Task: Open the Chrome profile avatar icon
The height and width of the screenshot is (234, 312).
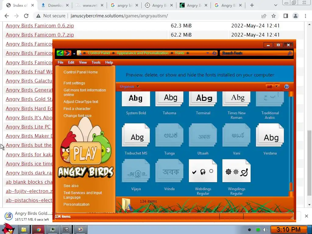Action: (296, 16)
